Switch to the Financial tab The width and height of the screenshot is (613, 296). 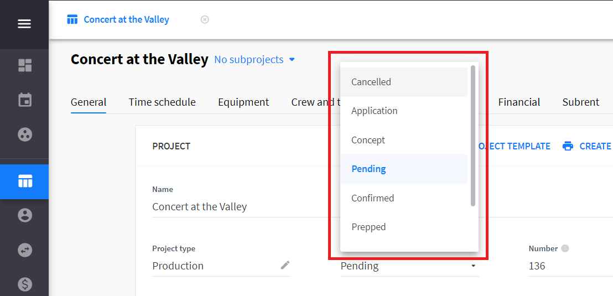519,102
